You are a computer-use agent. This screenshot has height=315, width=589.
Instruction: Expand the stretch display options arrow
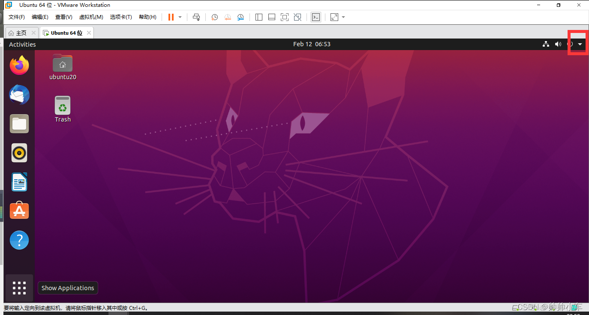(343, 17)
